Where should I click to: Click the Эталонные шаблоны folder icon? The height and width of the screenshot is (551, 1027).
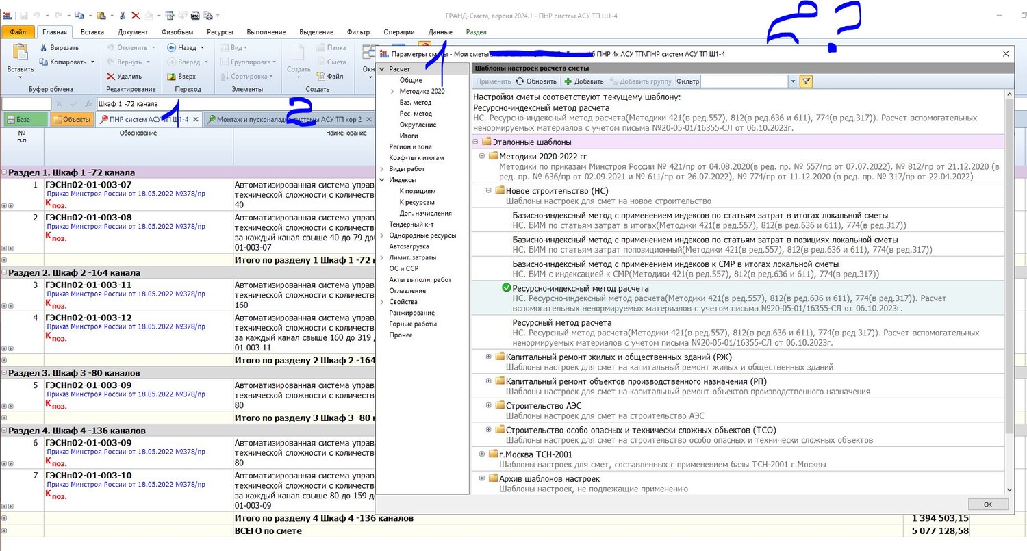tap(487, 142)
